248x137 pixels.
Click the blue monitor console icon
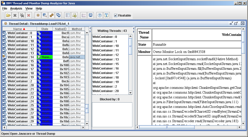pos(90,15)
